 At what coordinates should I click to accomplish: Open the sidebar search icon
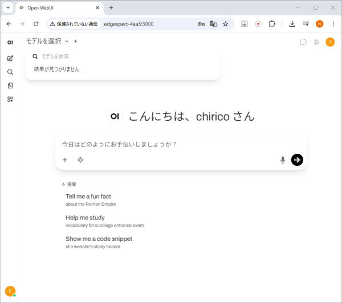(x=10, y=72)
